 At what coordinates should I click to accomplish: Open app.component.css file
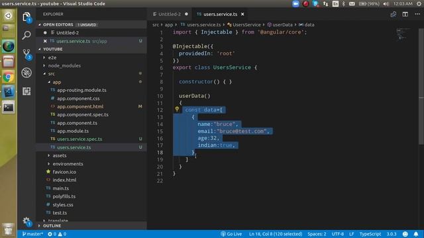pos(78,99)
